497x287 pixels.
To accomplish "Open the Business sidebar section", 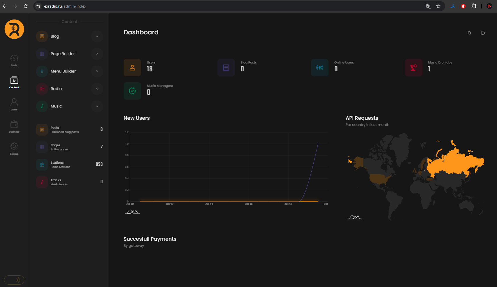I will 14,127.
